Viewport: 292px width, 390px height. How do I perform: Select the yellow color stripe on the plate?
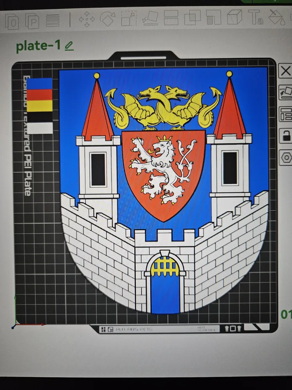pos(40,106)
